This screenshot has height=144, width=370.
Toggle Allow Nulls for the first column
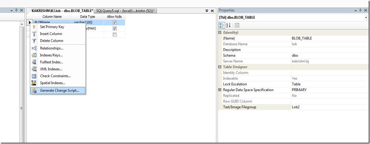point(115,22)
